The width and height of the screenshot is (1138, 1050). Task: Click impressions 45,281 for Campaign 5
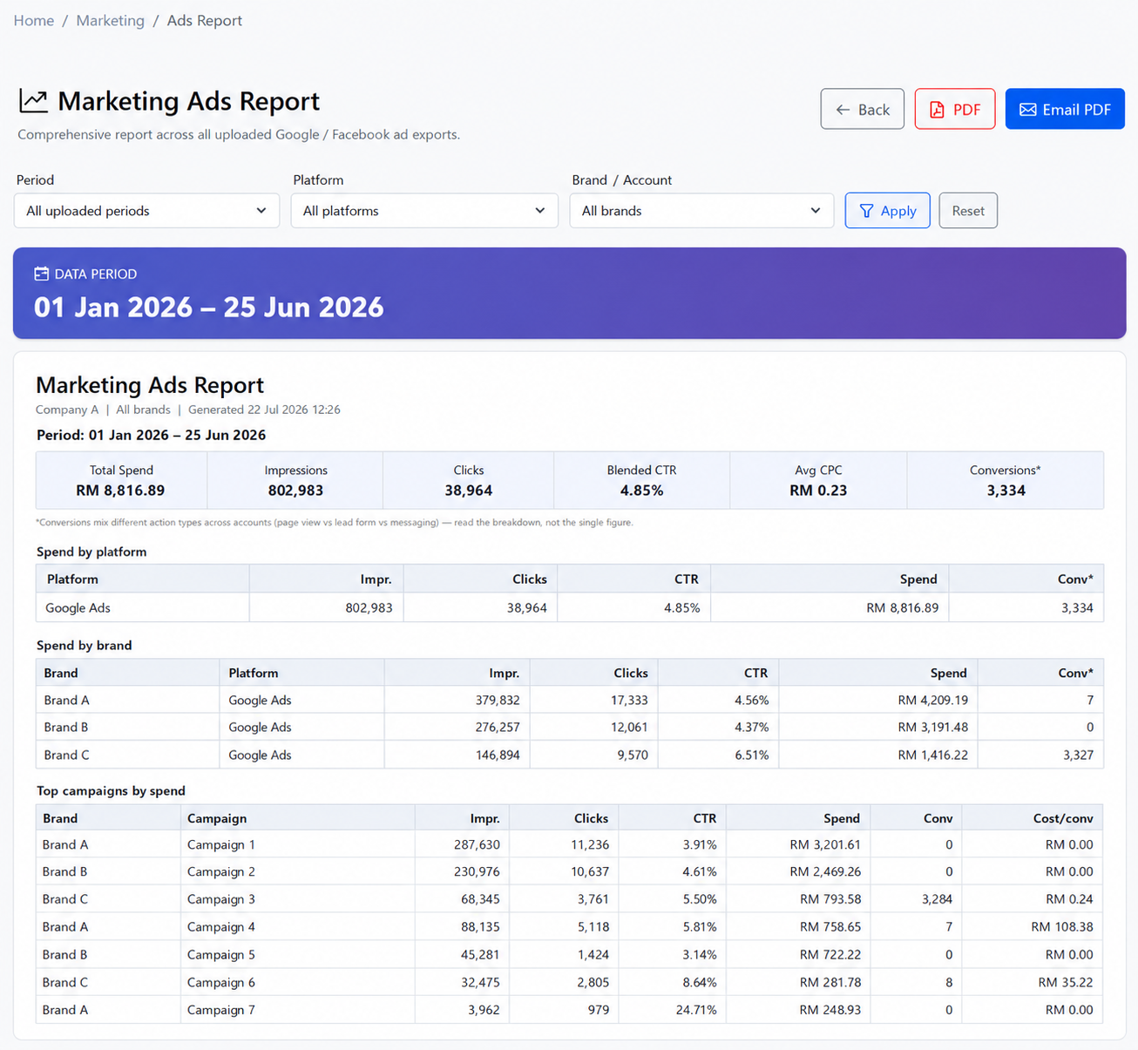tap(480, 954)
